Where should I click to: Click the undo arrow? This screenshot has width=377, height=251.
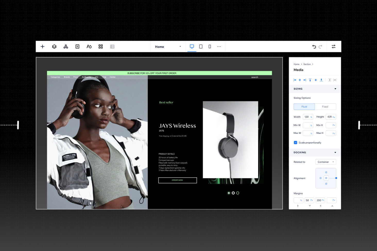tap(314, 47)
